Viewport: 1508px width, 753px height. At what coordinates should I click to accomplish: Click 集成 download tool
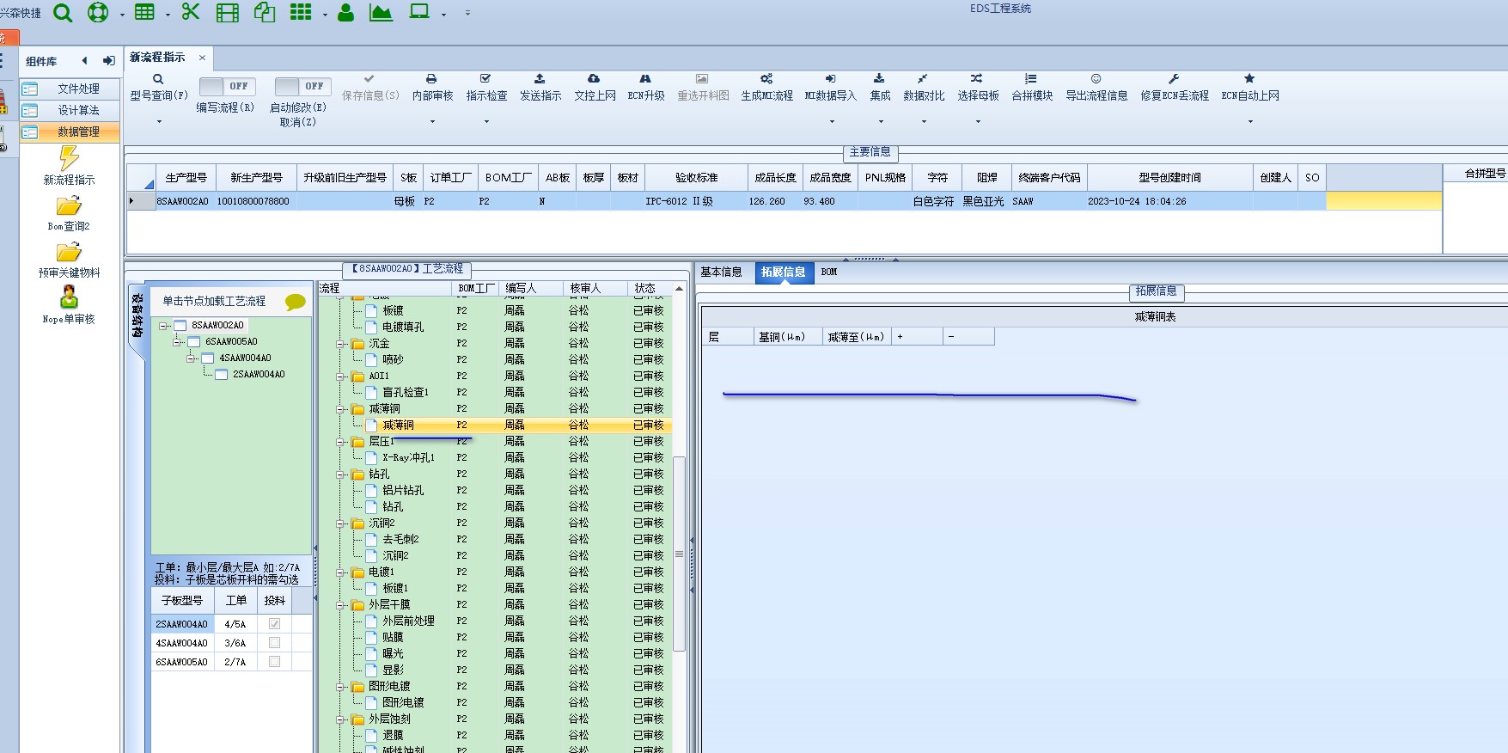click(x=880, y=88)
